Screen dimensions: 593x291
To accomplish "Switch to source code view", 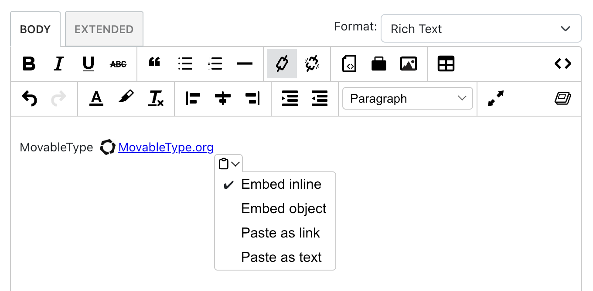I will pyautogui.click(x=562, y=64).
